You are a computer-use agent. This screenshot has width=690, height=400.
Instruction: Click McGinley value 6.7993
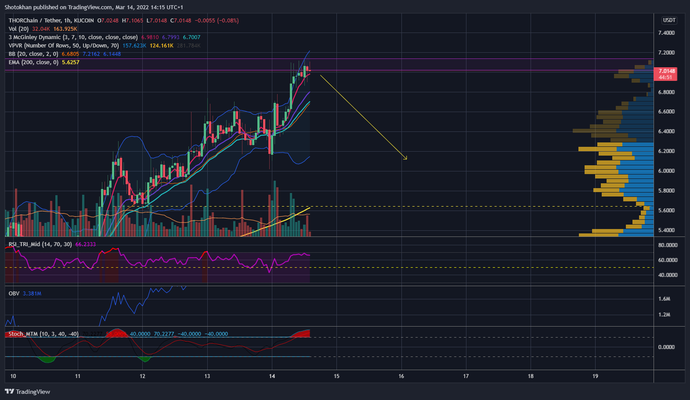click(x=171, y=37)
